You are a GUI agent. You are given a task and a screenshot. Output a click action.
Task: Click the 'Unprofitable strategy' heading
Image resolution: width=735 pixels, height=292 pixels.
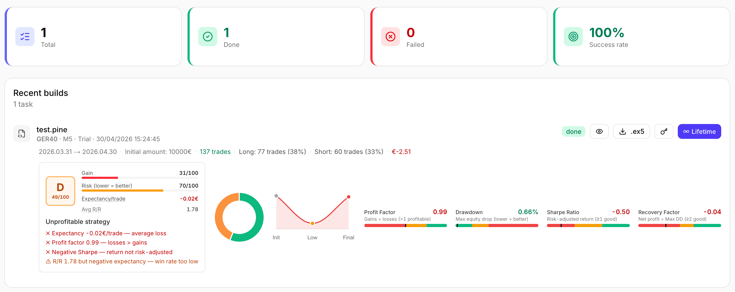78,222
